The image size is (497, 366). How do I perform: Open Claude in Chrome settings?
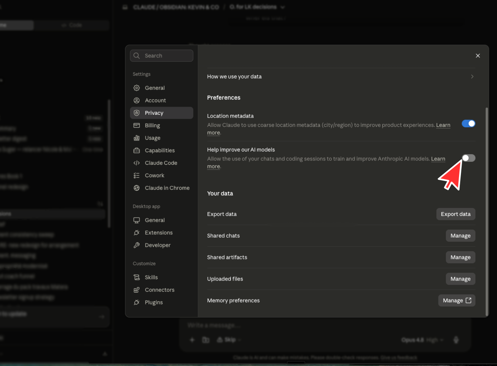coord(161,188)
